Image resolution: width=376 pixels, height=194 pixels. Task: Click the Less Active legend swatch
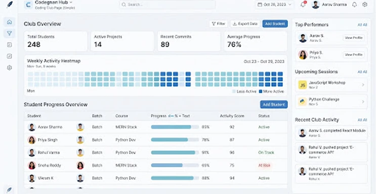pyautogui.click(x=234, y=91)
